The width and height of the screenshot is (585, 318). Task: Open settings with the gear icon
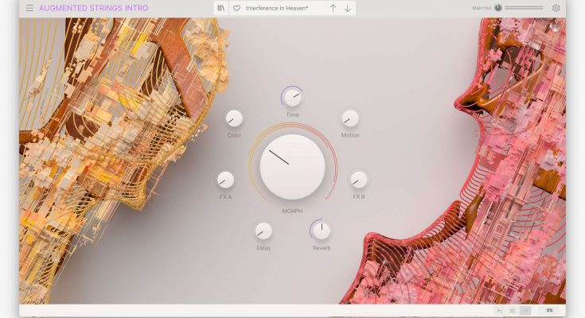(x=556, y=8)
